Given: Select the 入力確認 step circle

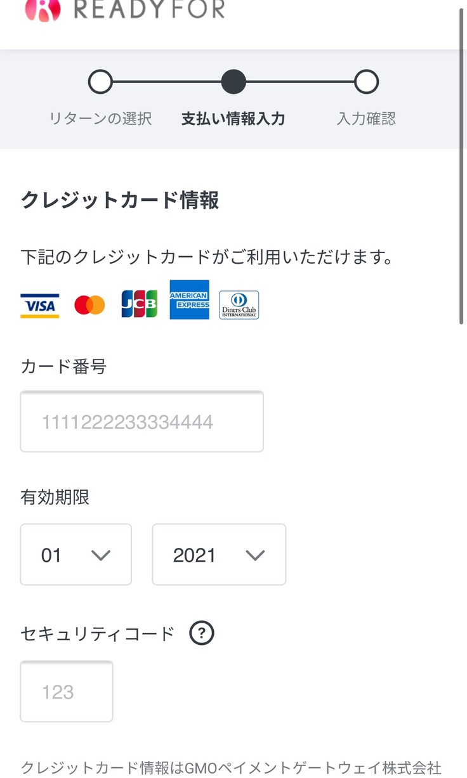Looking at the screenshot, I should (x=366, y=82).
